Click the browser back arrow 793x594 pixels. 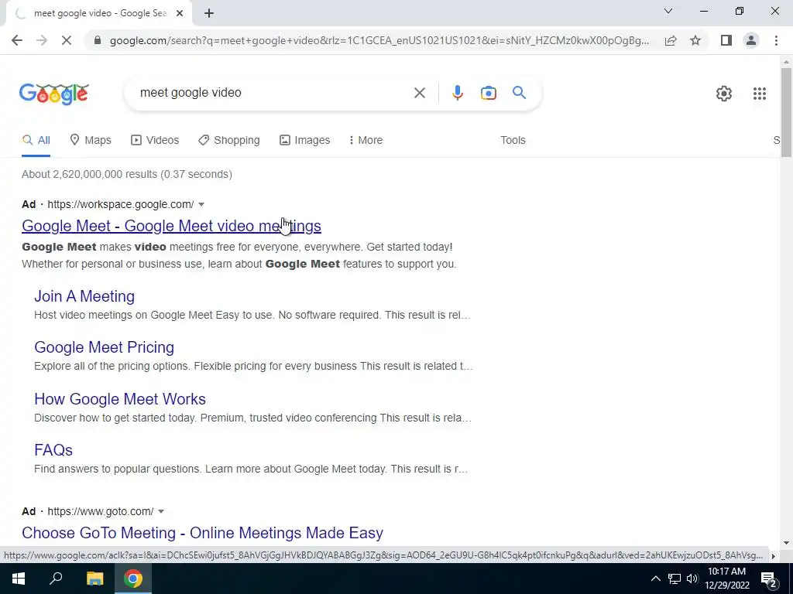[x=17, y=40]
